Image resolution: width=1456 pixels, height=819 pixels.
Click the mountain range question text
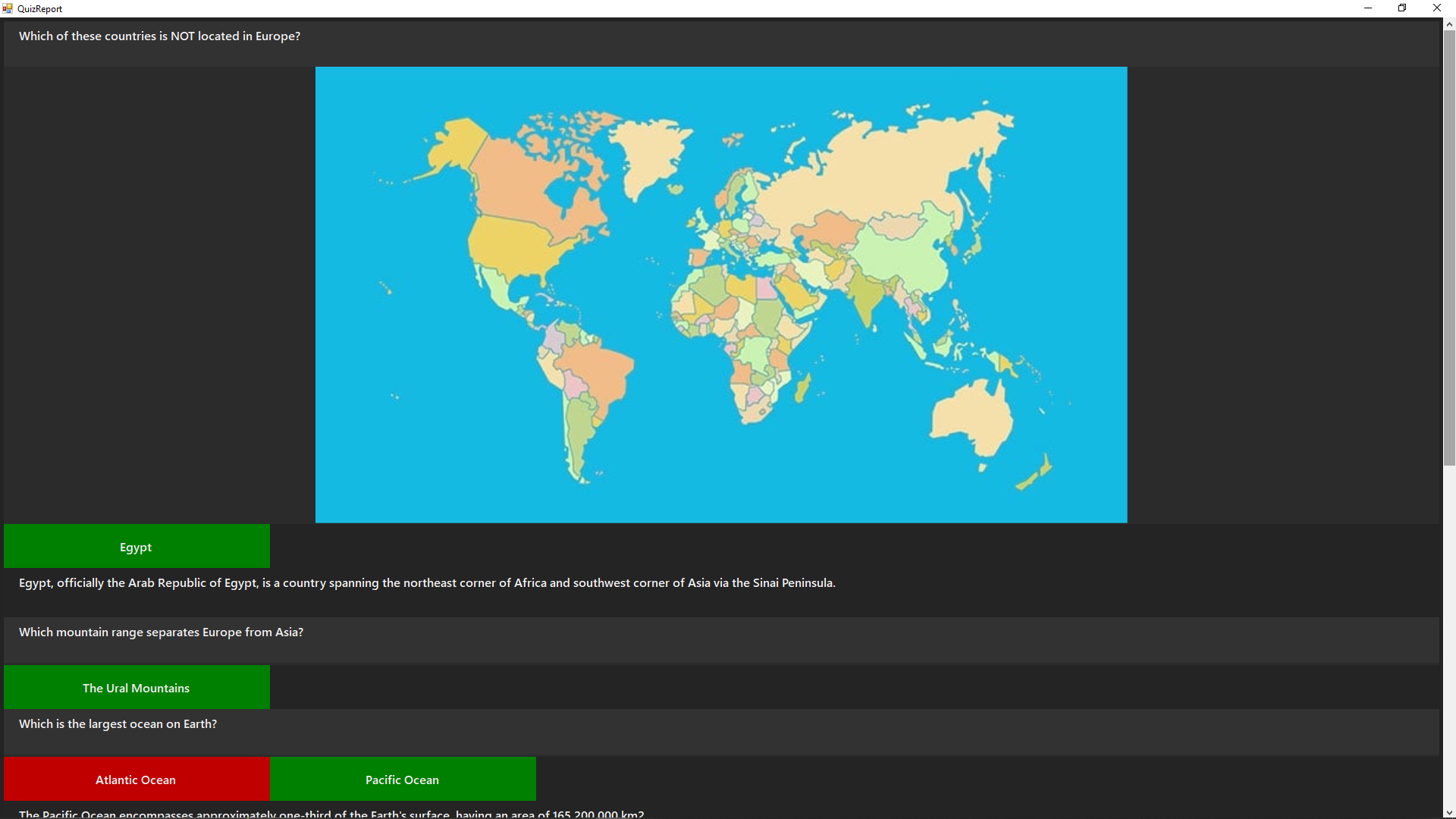pos(161,632)
